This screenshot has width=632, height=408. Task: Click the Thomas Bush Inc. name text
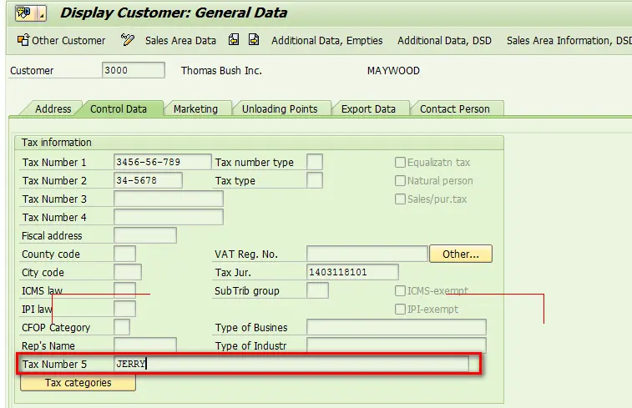[221, 70]
